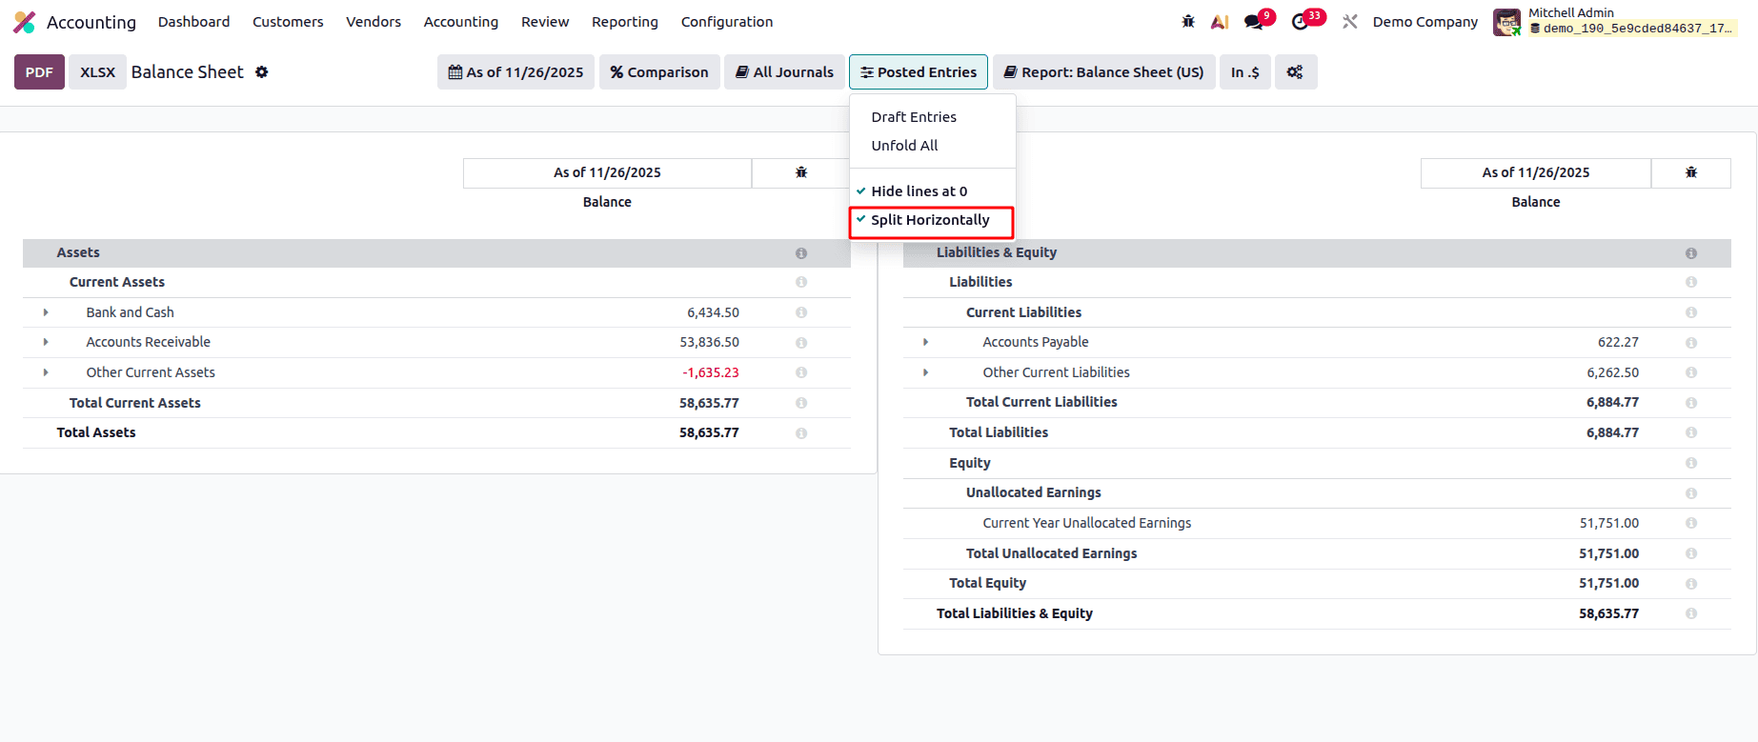Click info icon on Liabilities & Equity row
1758x742 pixels.
click(1691, 253)
